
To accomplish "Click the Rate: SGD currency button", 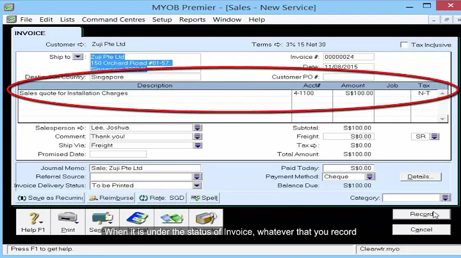I will pyautogui.click(x=162, y=198).
